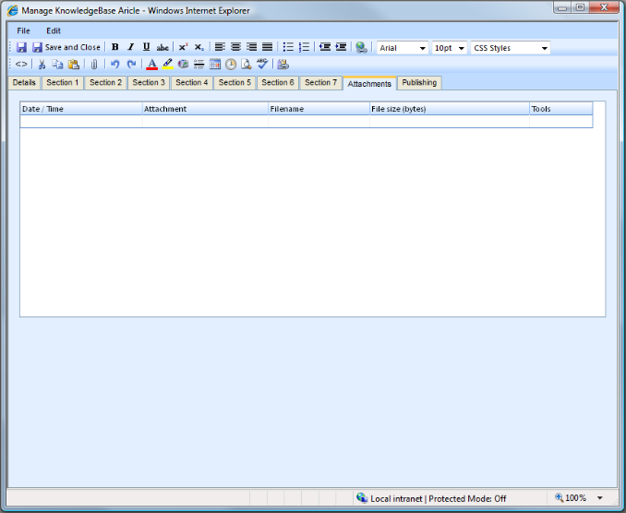
Task: Run the ABC spell check
Action: (x=262, y=64)
